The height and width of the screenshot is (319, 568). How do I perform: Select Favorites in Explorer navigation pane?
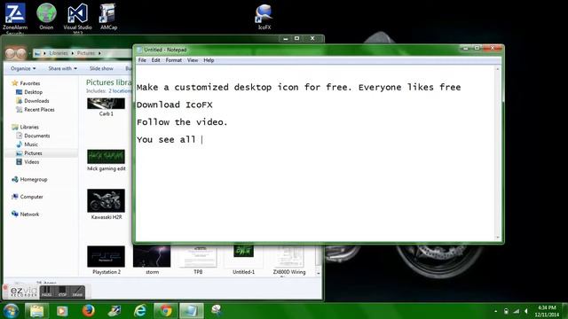(x=29, y=83)
